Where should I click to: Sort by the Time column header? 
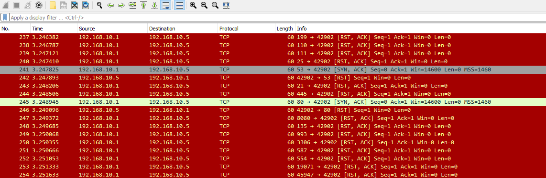pos(54,29)
